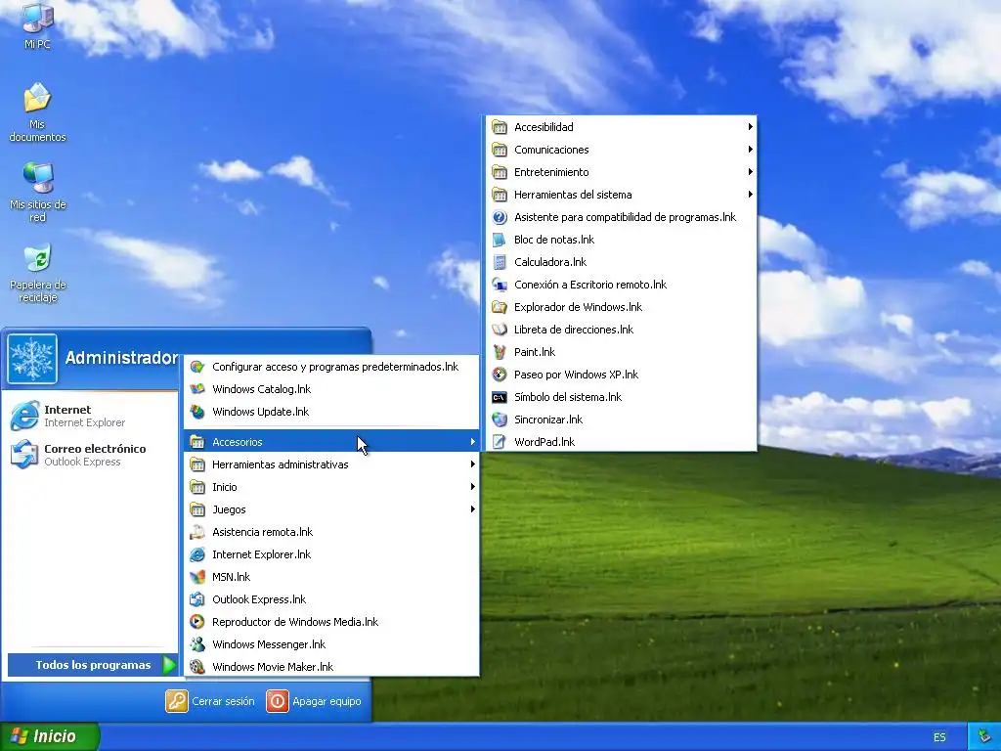
Task: Click the Sincronizar icon
Action: click(x=500, y=420)
